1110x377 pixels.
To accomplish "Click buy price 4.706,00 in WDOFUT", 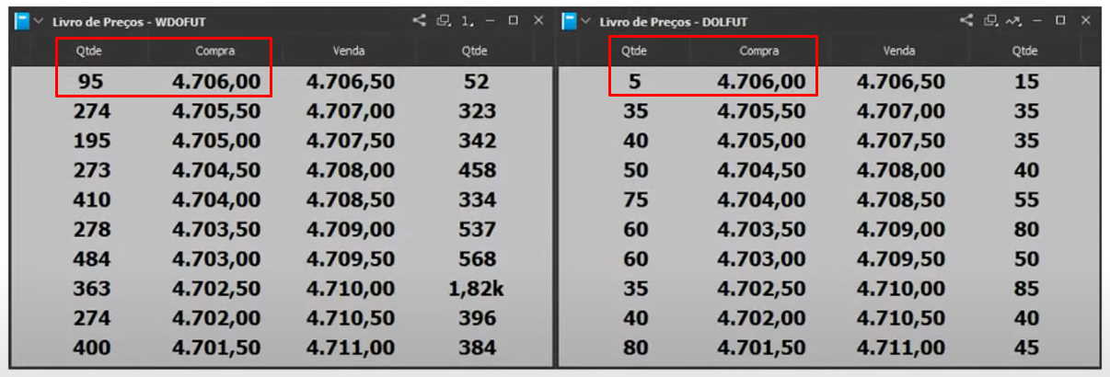I will coord(216,82).
